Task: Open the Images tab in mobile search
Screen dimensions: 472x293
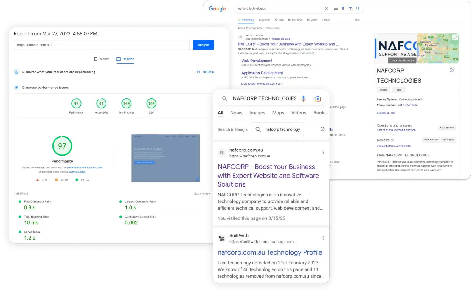Action: 257,113
